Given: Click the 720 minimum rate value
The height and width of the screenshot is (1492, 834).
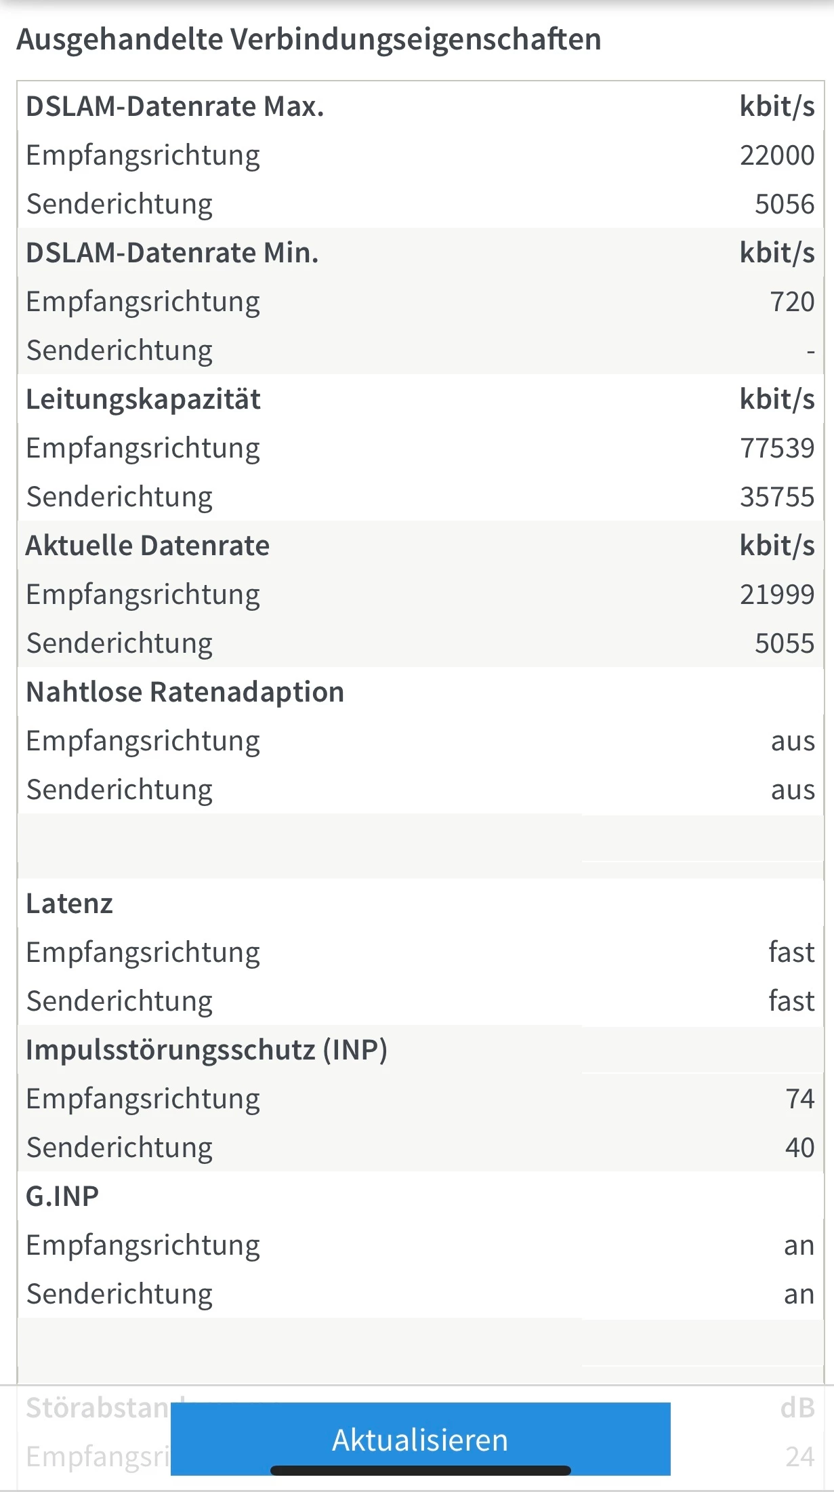Looking at the screenshot, I should pyautogui.click(x=791, y=302).
